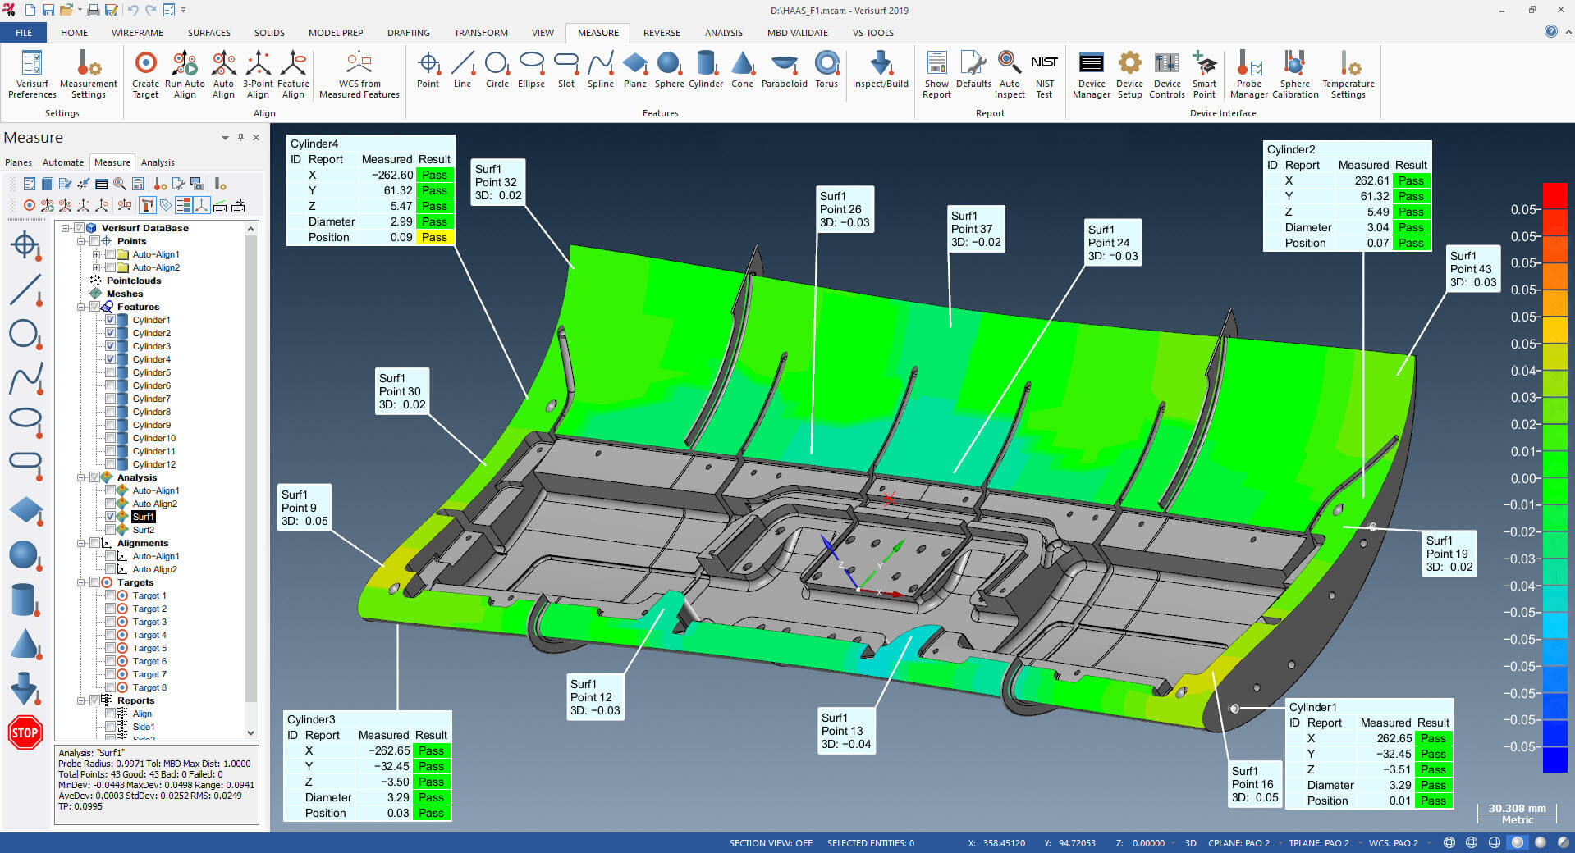Viewport: 1575px width, 853px height.
Task: Click Show Report
Action: pos(936,75)
